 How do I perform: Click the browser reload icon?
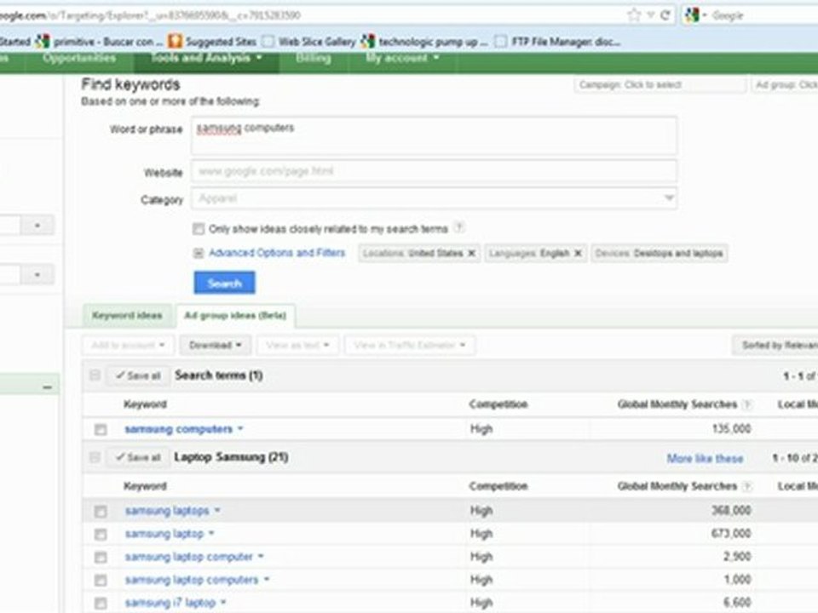click(x=665, y=15)
